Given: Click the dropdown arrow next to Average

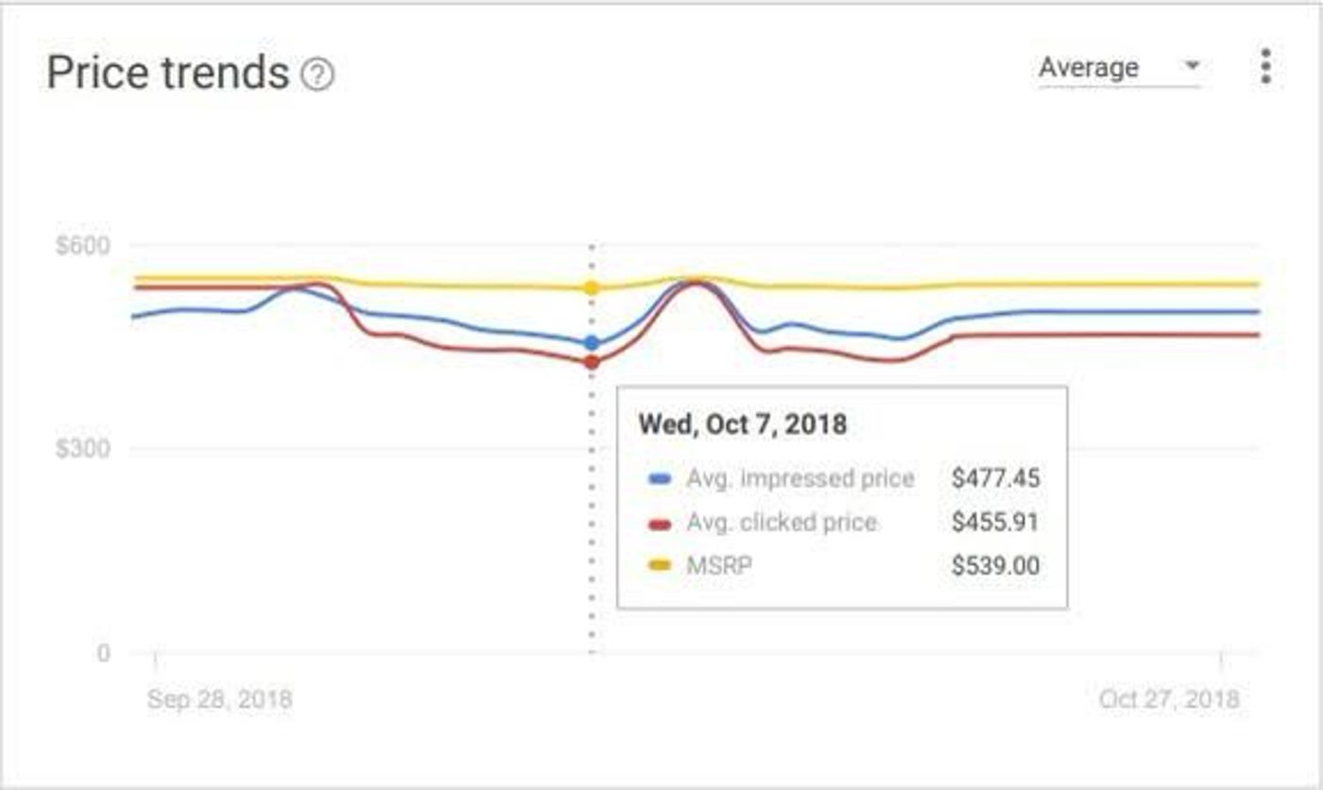Looking at the screenshot, I should [x=1192, y=66].
